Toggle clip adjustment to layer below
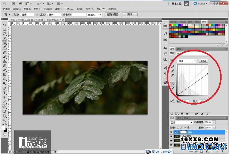 (182, 114)
